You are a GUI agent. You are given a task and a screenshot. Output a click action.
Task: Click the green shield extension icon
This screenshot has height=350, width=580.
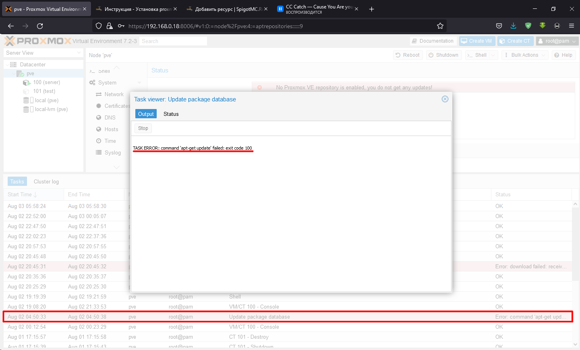[x=528, y=26]
